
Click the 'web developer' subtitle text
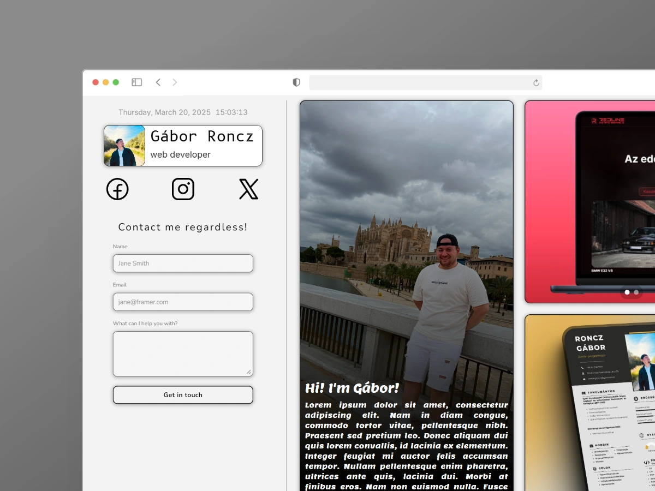(181, 154)
